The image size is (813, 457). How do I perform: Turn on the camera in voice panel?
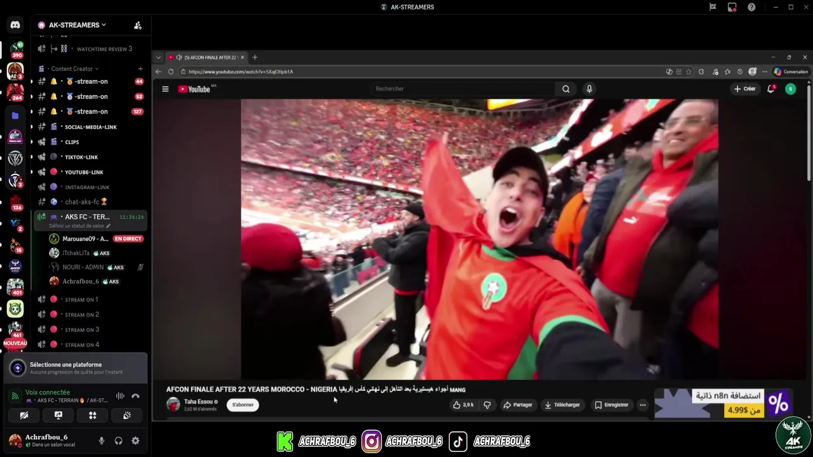click(24, 416)
